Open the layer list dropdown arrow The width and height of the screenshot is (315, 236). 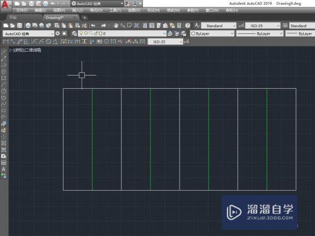(x=164, y=33)
